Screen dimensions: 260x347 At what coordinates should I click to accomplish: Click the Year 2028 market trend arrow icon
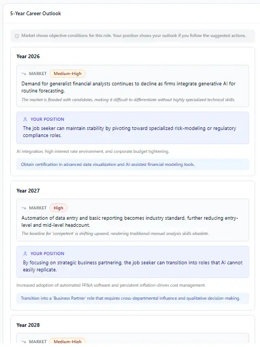click(x=23, y=342)
